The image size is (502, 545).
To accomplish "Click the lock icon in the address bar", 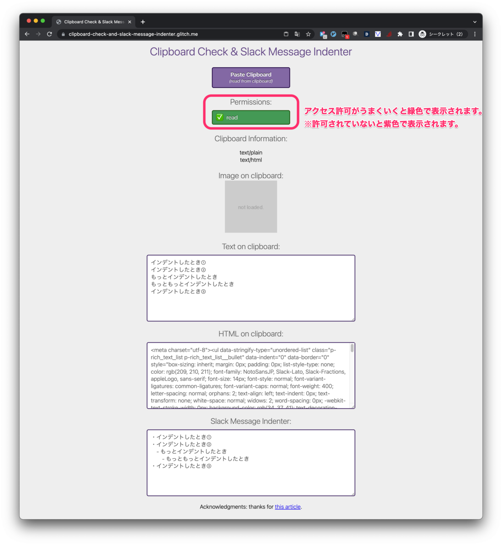I will point(63,34).
